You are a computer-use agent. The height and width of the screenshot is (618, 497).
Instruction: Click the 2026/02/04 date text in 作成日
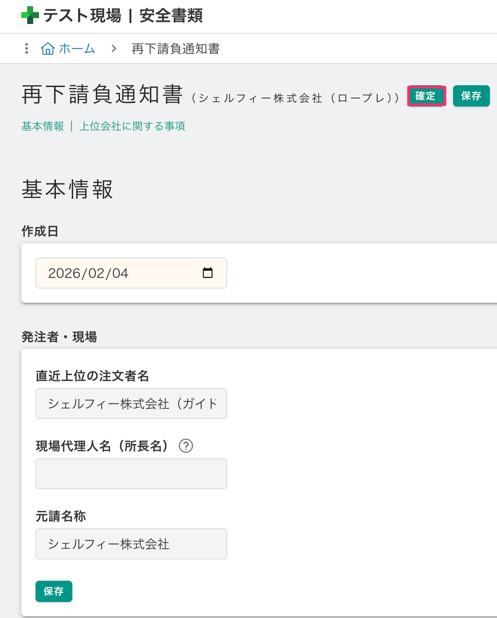[x=88, y=273]
